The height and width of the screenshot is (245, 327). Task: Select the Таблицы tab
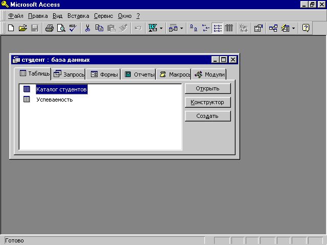pyautogui.click(x=32, y=73)
